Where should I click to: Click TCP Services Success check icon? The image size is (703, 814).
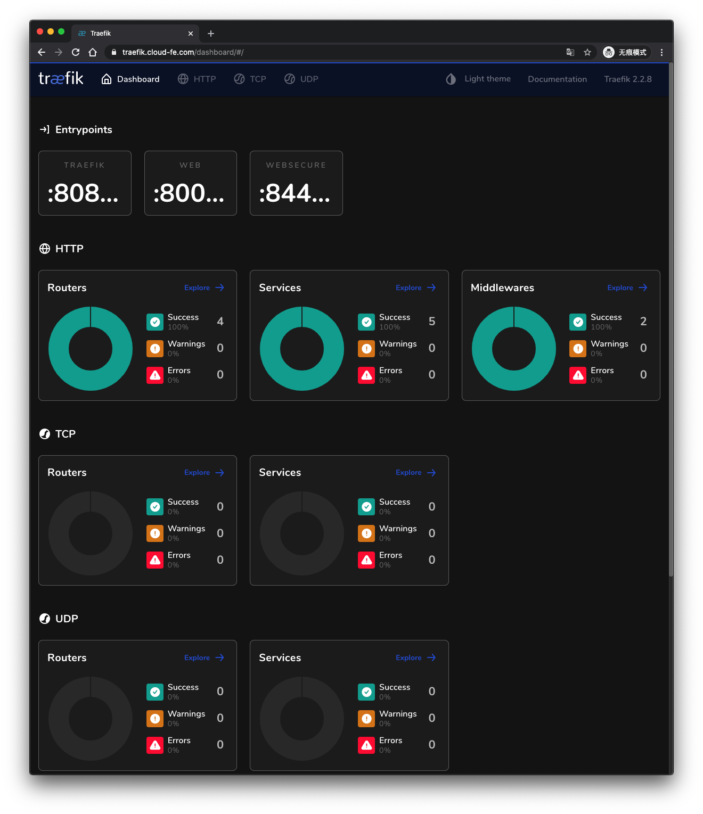(x=366, y=506)
